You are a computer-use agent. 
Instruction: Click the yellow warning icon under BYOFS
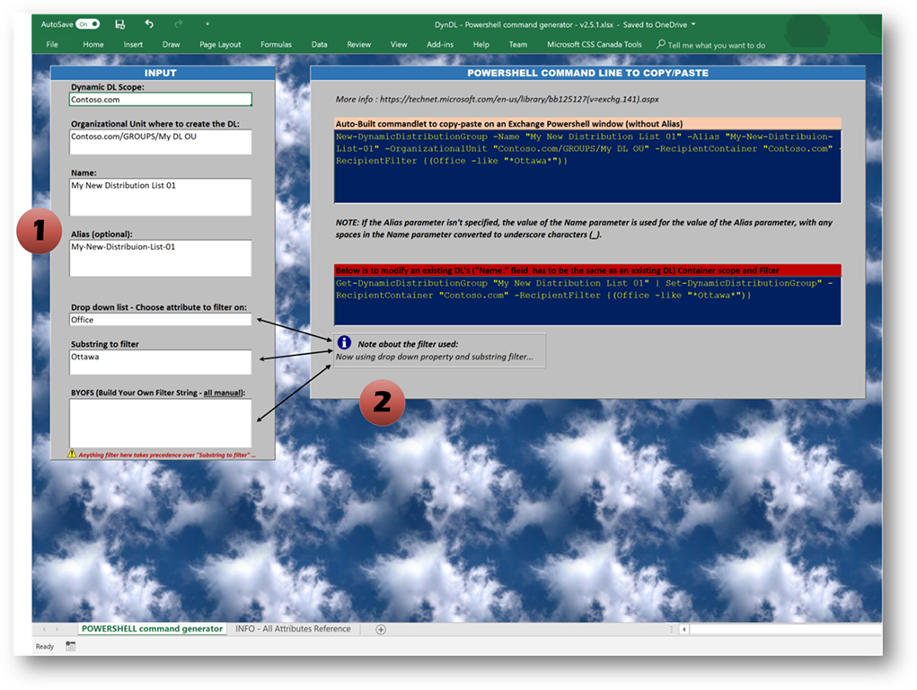point(72,455)
